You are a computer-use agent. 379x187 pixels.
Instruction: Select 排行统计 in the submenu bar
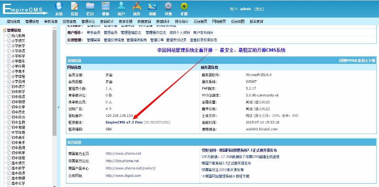coord(182,21)
